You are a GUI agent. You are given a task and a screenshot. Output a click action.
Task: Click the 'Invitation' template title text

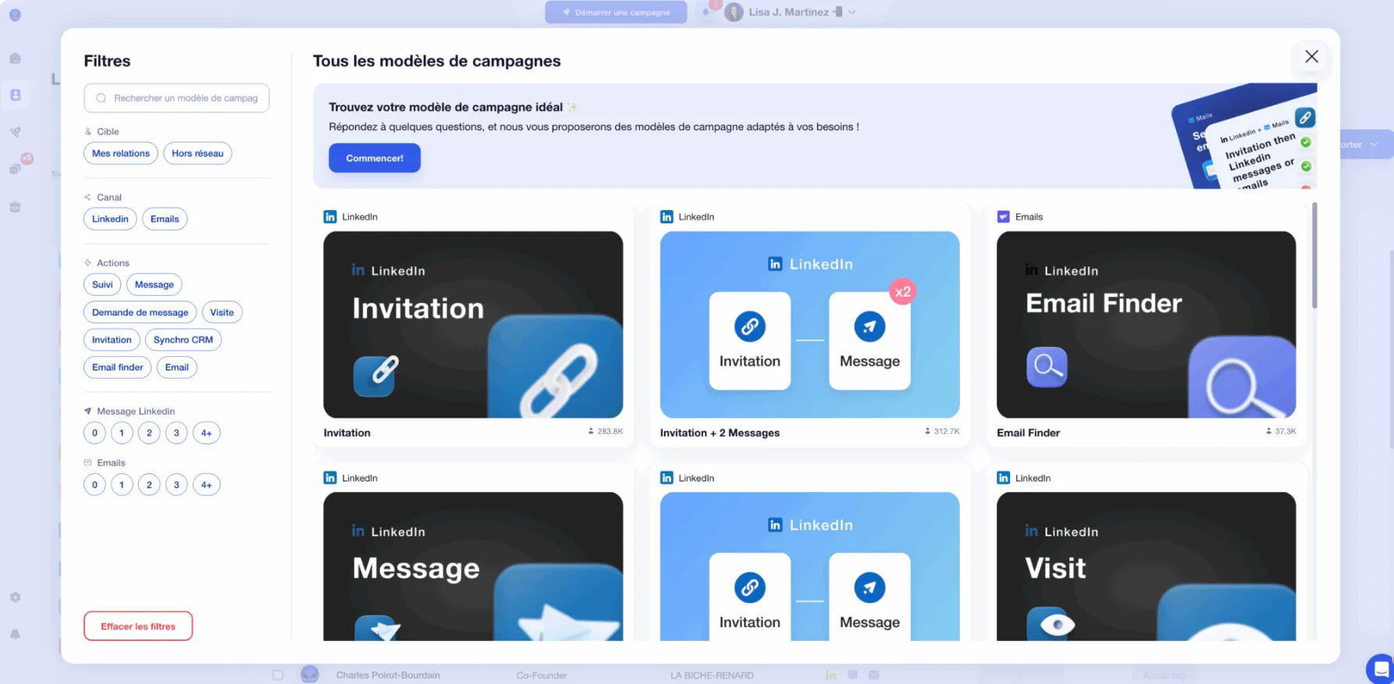[347, 433]
